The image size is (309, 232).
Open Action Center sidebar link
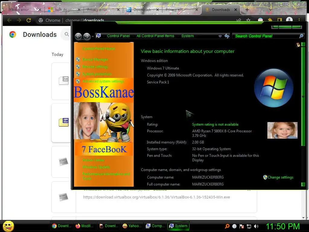94,160
